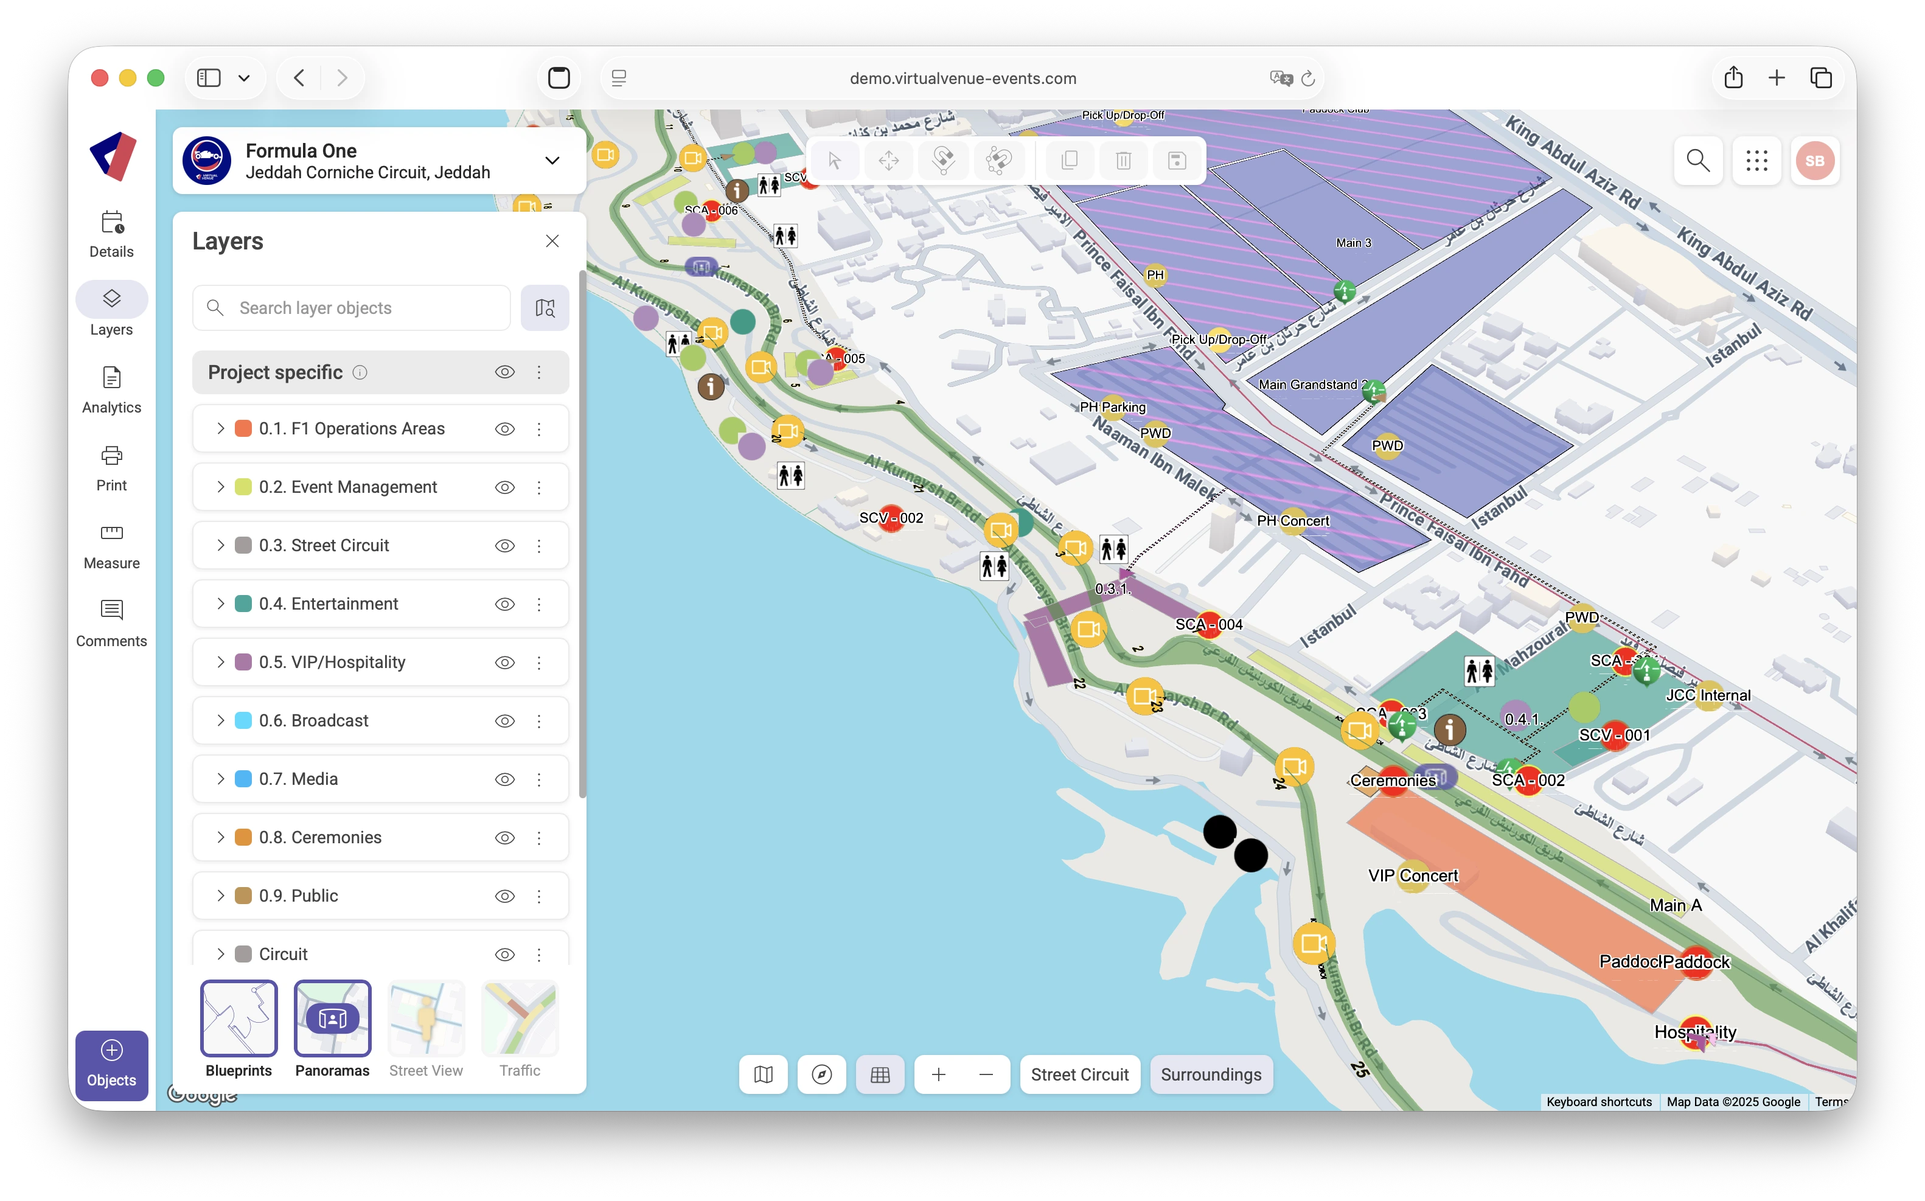This screenshot has height=1201, width=1925.
Task: Click the Surroundings button
Action: pos(1210,1074)
